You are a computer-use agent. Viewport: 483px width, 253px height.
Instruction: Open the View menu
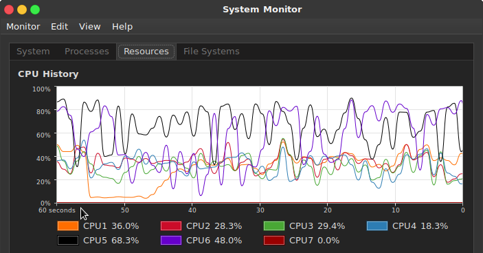(89, 27)
